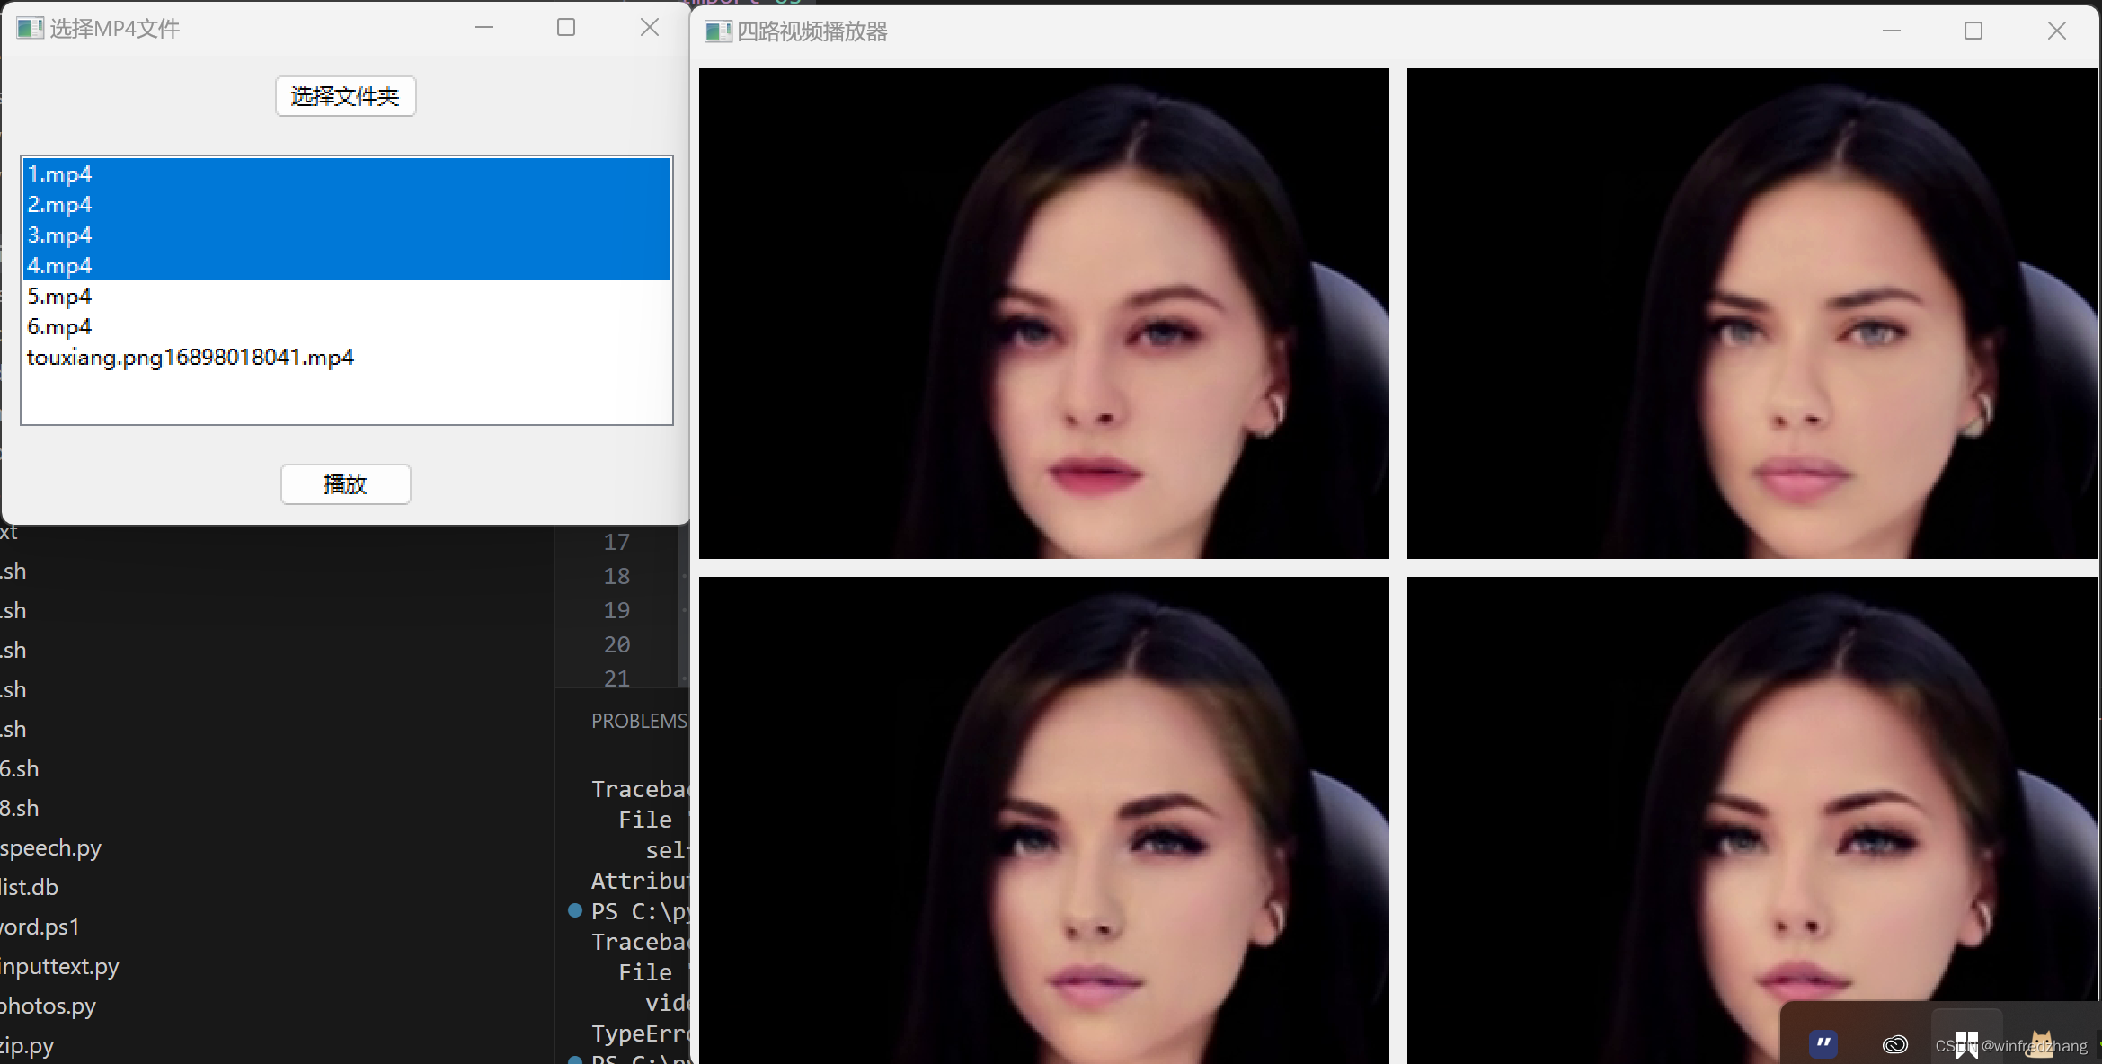Open the 6.sh file in the explorer
Viewport: 2102px width, 1064px height.
(x=20, y=769)
